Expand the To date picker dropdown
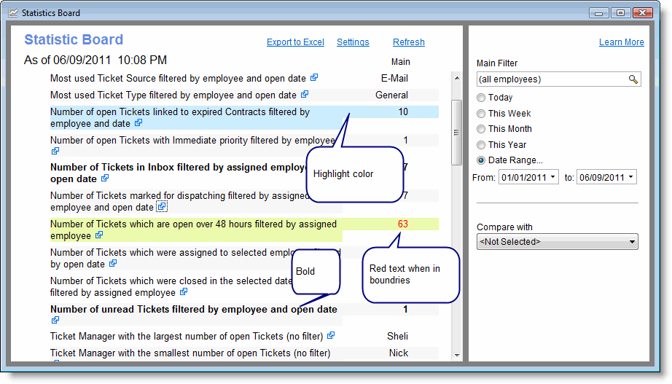Viewport: 672px width, 384px height. click(631, 178)
